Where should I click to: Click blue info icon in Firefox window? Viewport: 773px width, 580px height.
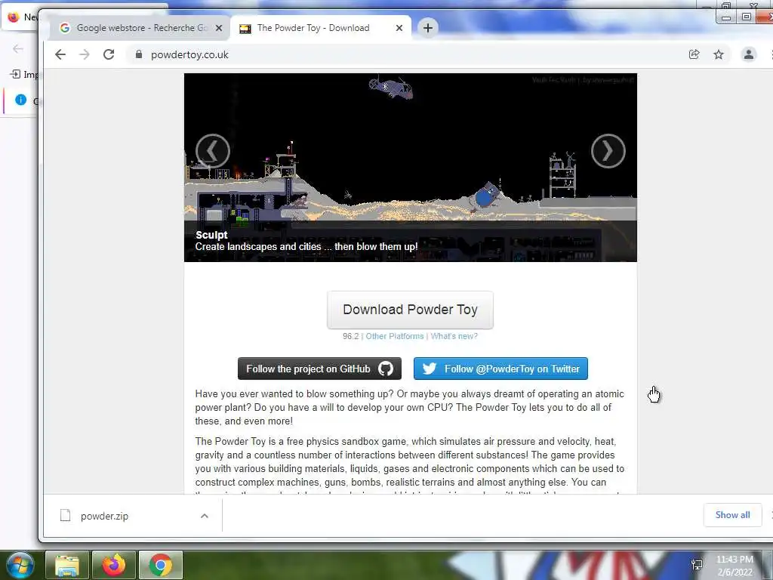click(x=20, y=100)
